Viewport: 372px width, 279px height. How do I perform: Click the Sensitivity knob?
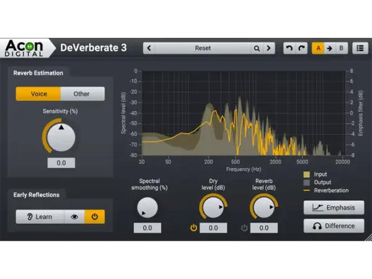tap(61, 138)
